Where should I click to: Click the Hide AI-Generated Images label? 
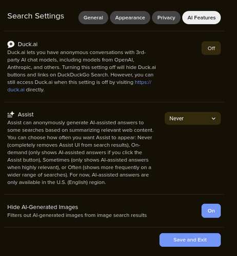43,207
